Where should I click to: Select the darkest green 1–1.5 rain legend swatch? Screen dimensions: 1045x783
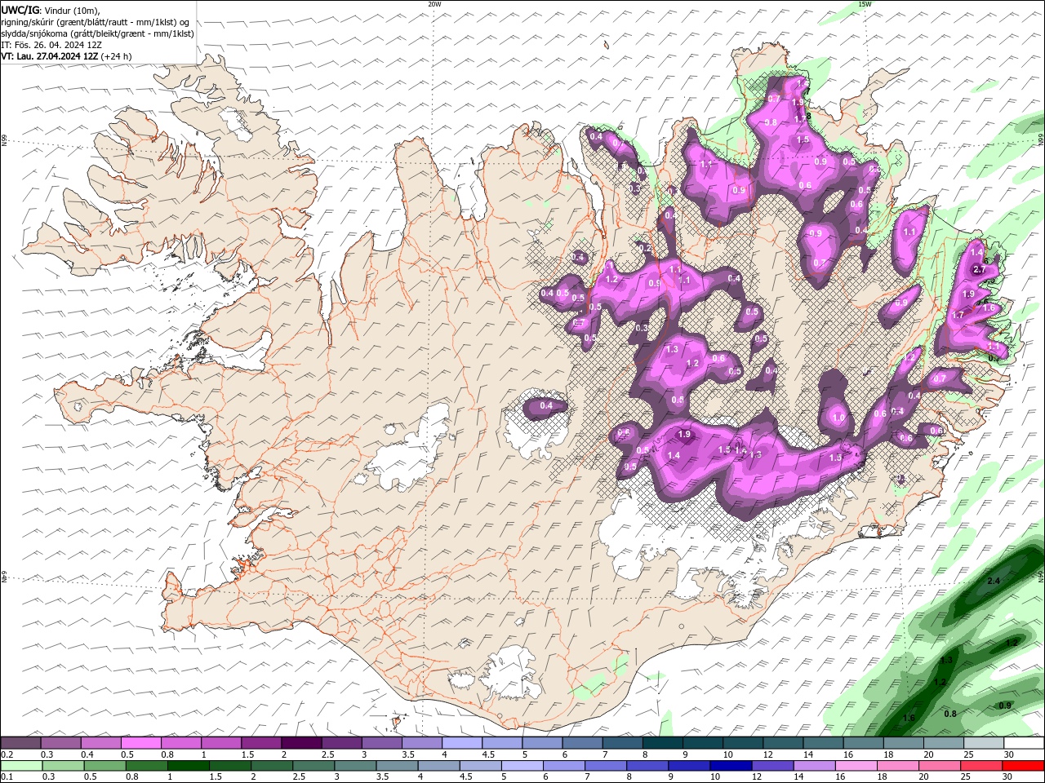(x=187, y=766)
